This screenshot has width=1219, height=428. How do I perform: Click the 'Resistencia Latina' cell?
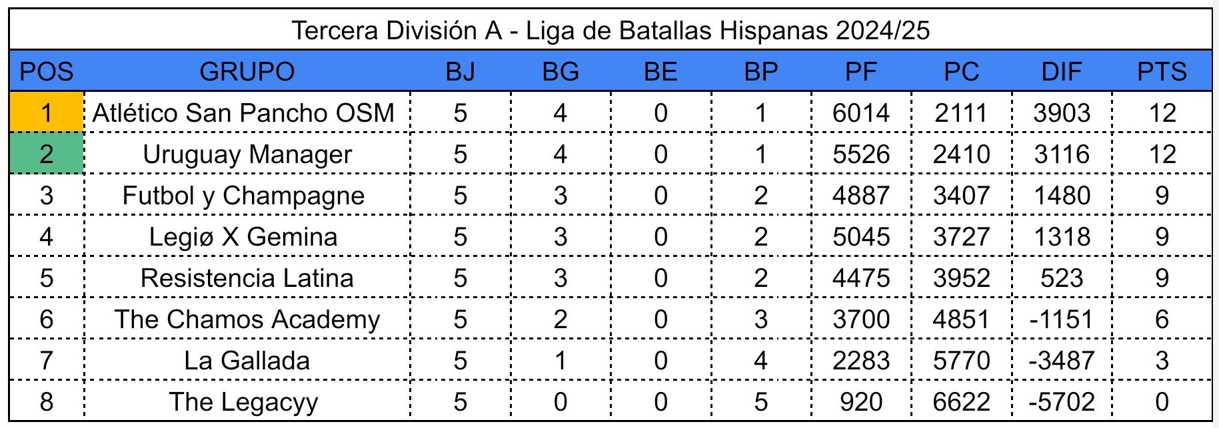[x=247, y=278]
